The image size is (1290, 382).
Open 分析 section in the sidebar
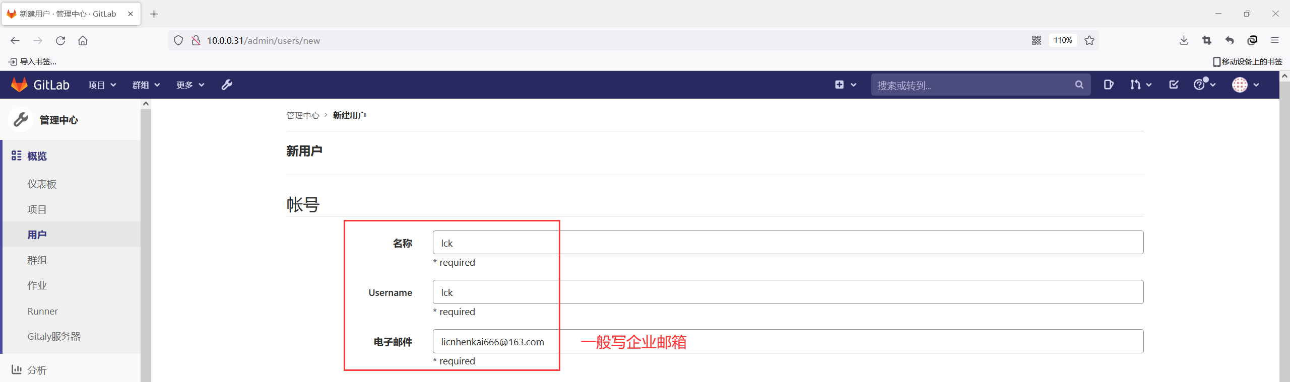(x=37, y=370)
